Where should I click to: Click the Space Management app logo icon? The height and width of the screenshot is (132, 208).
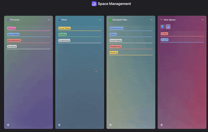click(94, 4)
